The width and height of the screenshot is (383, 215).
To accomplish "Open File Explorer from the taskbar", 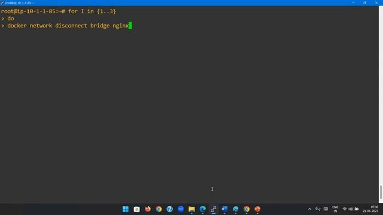I will tap(191, 209).
